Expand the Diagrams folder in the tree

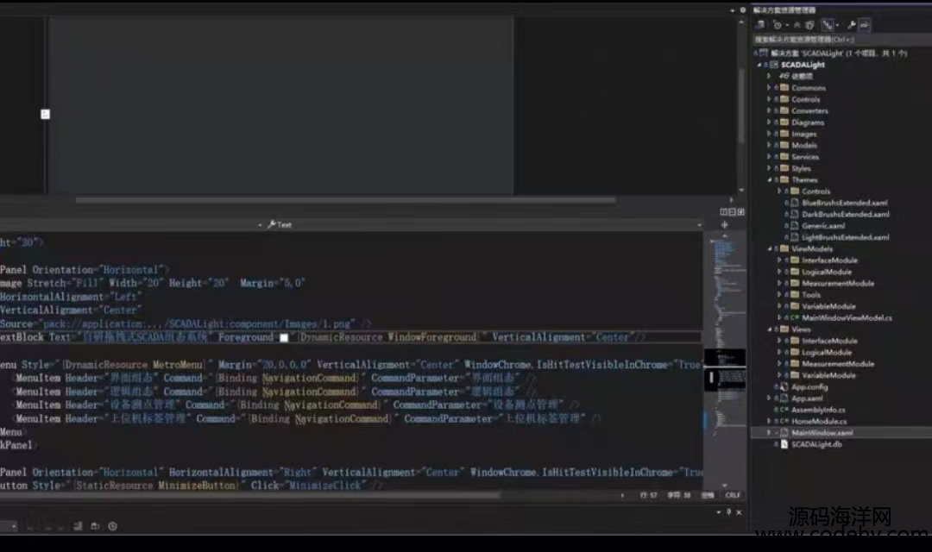[x=769, y=122]
